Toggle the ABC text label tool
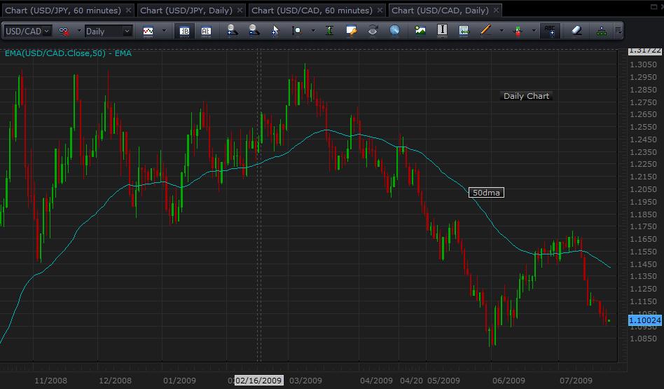 click(550, 31)
